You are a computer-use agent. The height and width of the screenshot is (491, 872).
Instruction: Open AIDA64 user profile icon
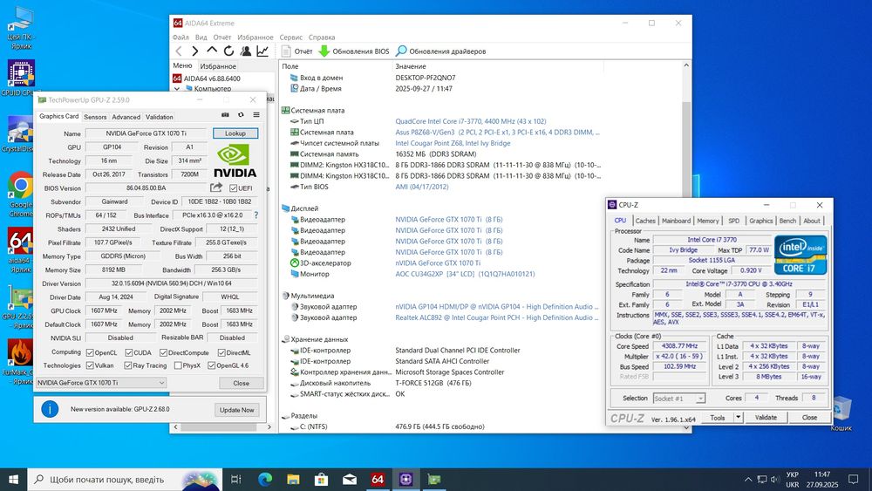pyautogui.click(x=245, y=51)
